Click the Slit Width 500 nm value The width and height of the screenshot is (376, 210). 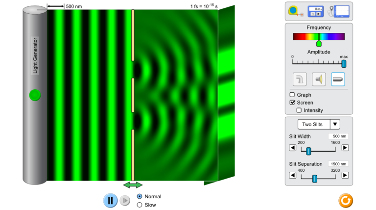pos(338,136)
